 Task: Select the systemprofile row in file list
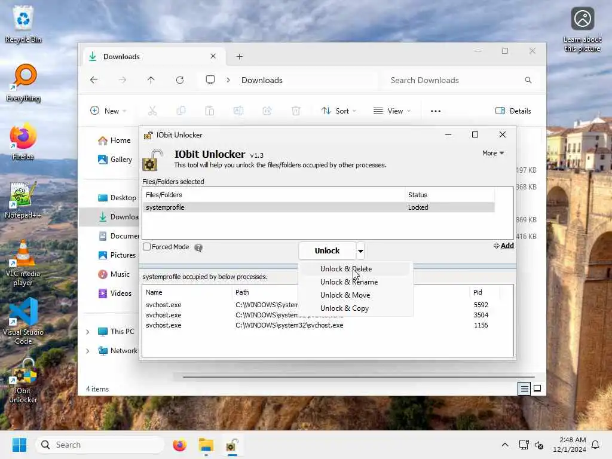[319, 207]
